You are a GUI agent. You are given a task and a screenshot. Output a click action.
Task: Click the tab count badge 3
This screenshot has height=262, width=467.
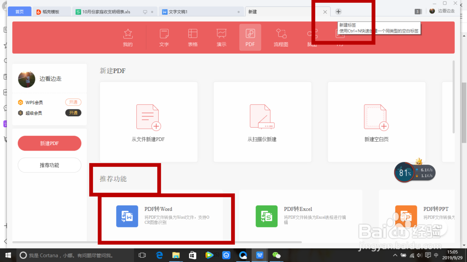[x=417, y=12]
